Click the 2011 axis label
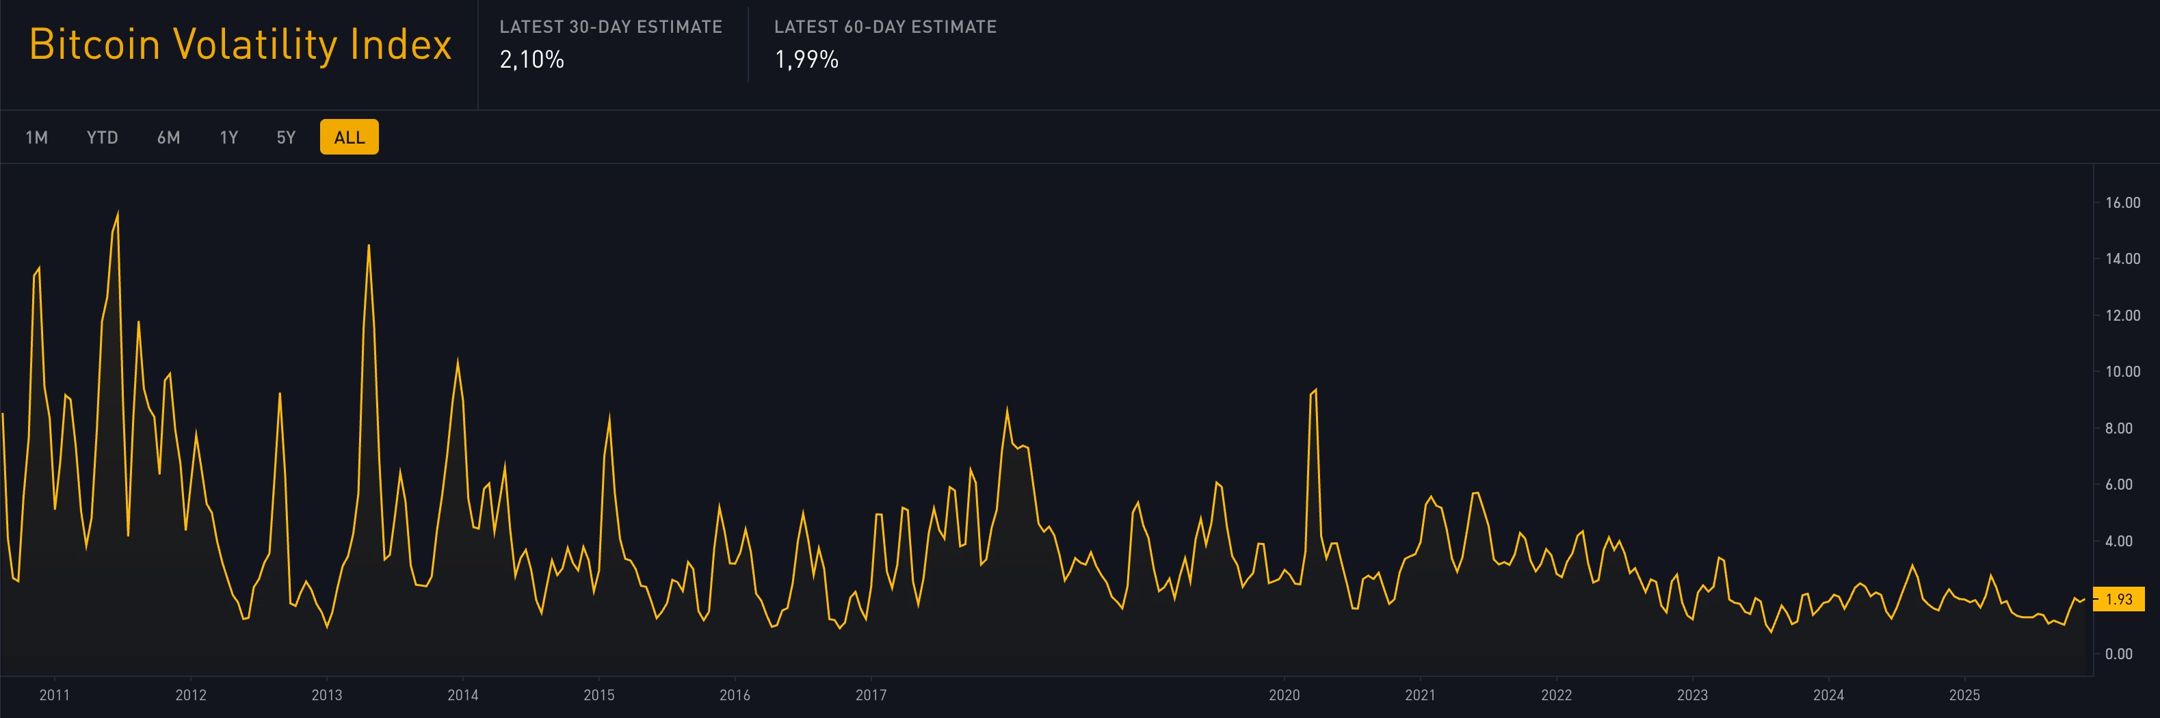This screenshot has width=2160, height=718. click(x=55, y=695)
